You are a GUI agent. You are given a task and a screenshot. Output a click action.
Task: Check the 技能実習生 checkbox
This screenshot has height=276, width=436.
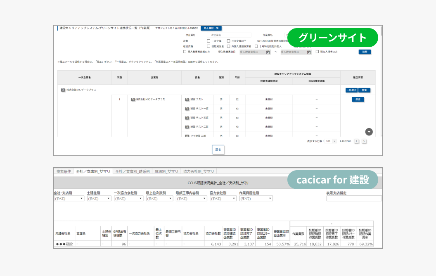208,46
